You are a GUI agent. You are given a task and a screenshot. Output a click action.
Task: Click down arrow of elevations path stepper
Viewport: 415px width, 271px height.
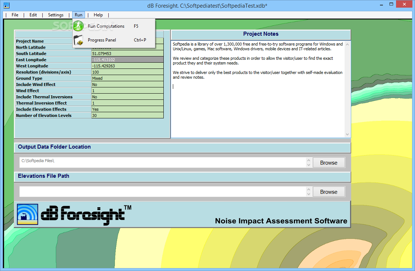click(x=309, y=194)
